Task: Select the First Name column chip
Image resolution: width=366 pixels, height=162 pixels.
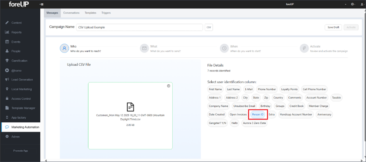Action: click(x=215, y=89)
